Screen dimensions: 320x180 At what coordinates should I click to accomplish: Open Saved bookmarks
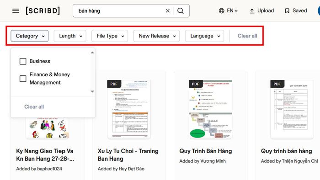click(296, 11)
